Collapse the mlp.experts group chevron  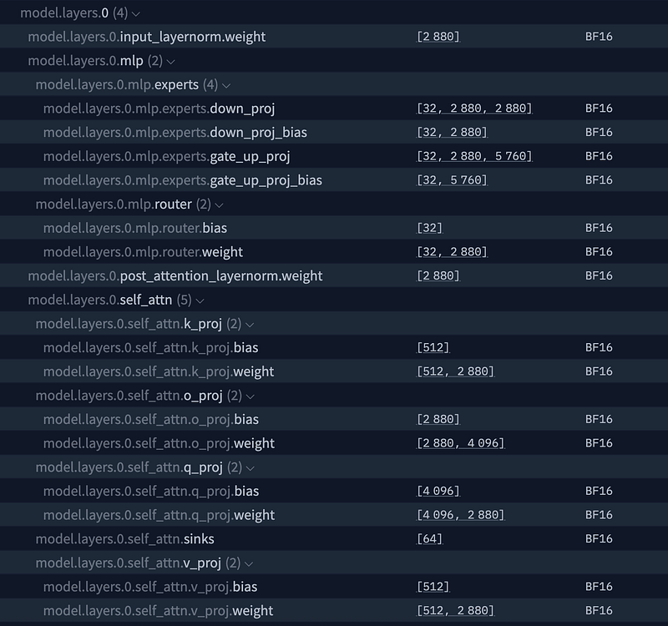(226, 86)
